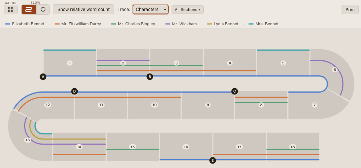Toggle Elizabeth Bennet in the legend
Viewport: 361px width, 168px height.
click(x=25, y=24)
